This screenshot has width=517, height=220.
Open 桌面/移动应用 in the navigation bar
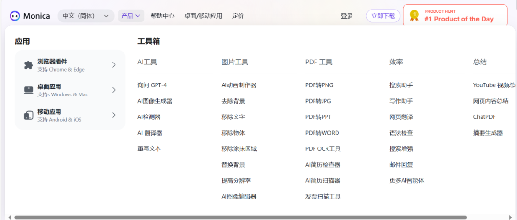pyautogui.click(x=203, y=16)
